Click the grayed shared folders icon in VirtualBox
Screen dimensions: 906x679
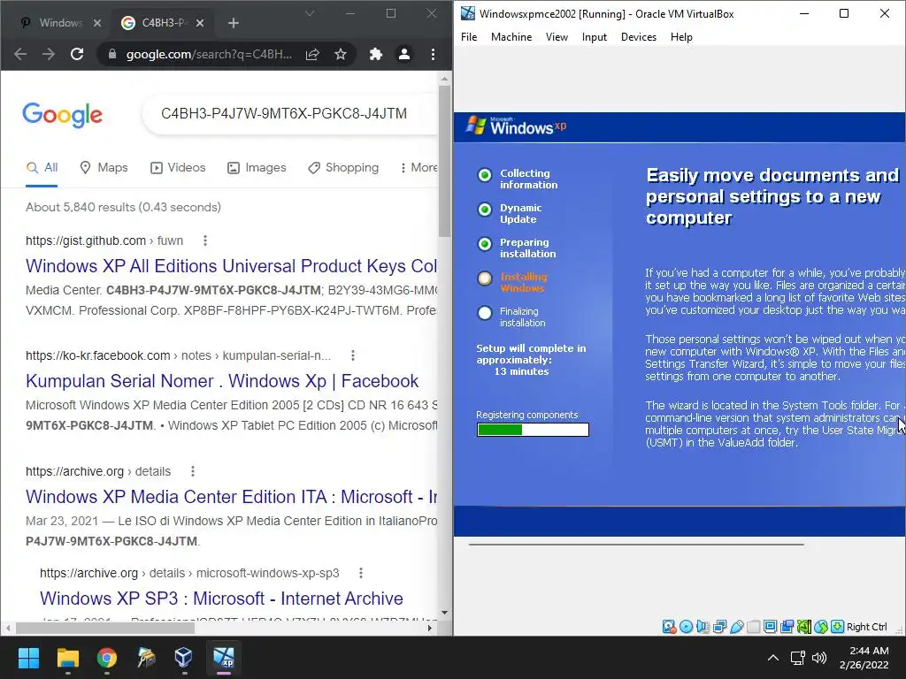[x=754, y=627]
